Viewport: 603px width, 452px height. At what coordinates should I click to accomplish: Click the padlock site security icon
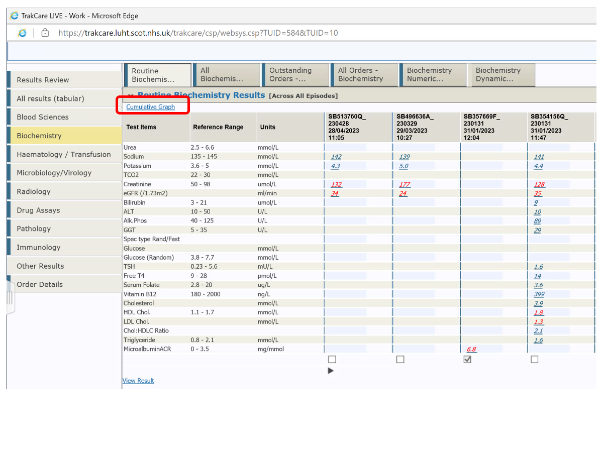coord(45,33)
